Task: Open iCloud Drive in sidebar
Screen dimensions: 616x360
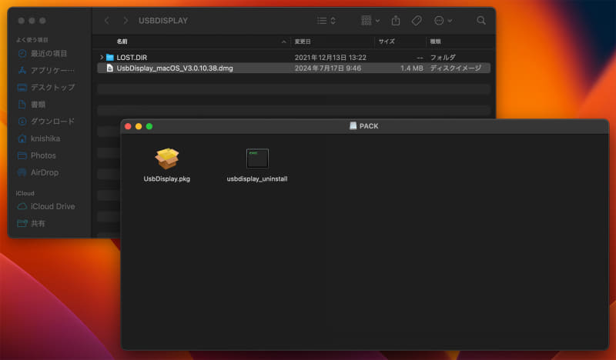Action: 46,206
